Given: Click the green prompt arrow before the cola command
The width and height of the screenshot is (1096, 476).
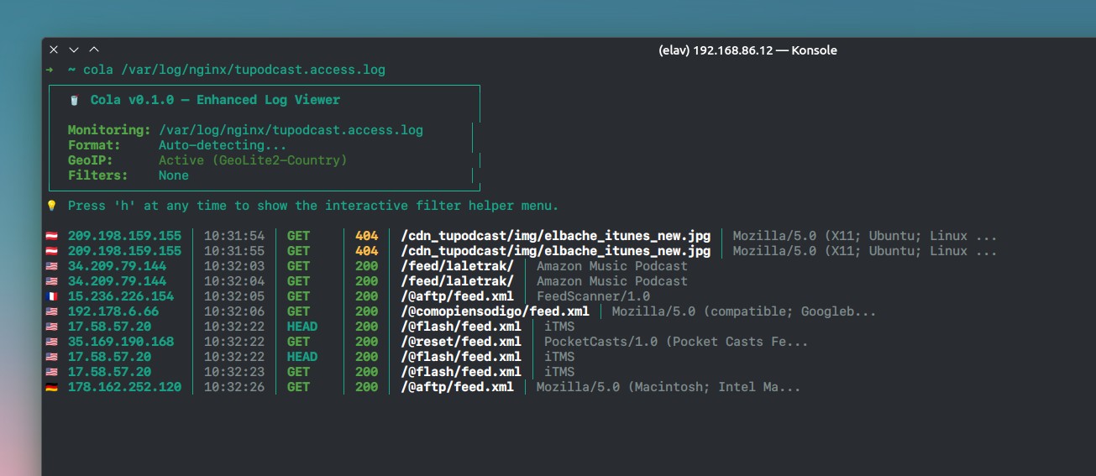Looking at the screenshot, I should [51, 70].
